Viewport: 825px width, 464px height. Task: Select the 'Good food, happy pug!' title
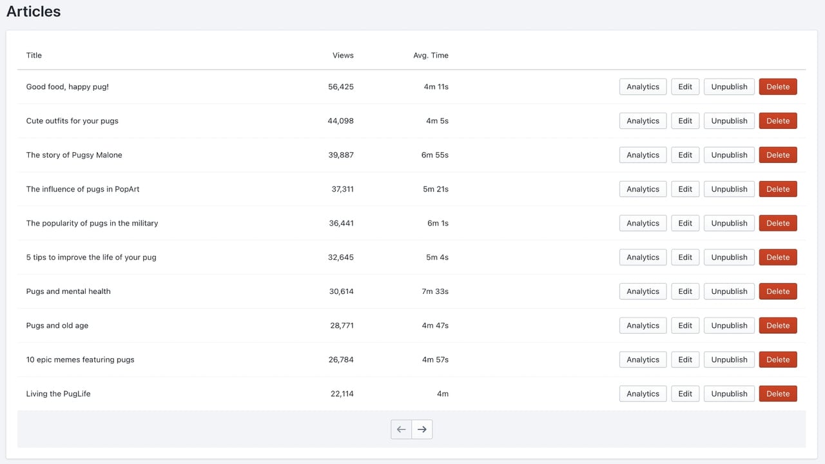coord(68,87)
